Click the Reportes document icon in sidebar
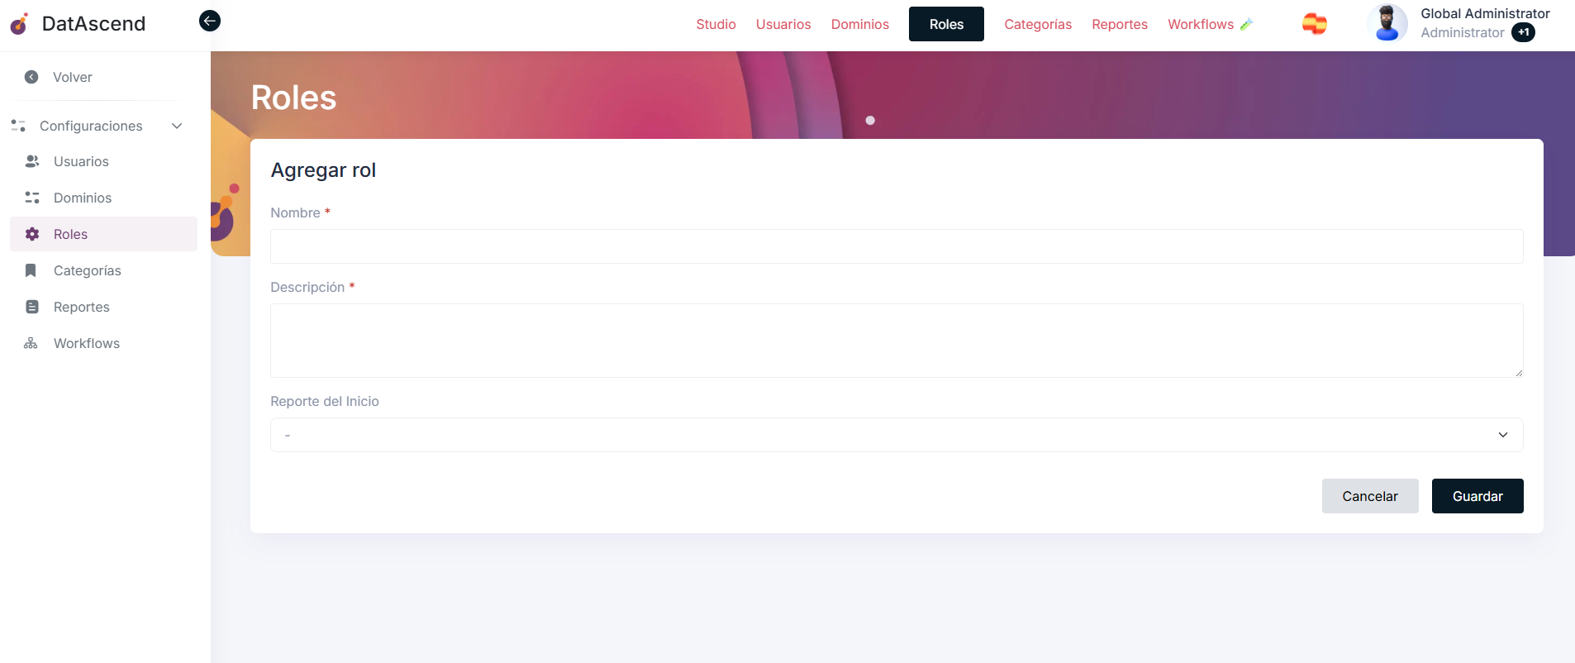The height and width of the screenshot is (663, 1575). pyautogui.click(x=32, y=307)
